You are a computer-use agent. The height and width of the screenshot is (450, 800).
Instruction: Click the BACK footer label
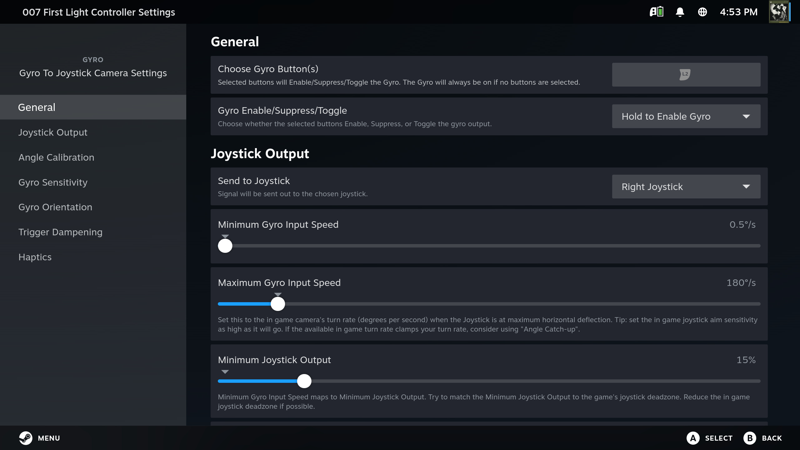click(772, 438)
